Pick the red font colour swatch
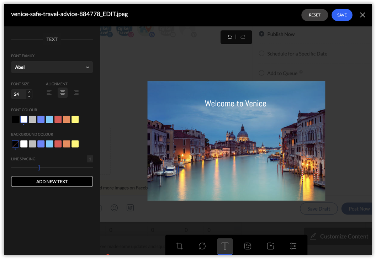Screen dimensions: 376x259 click(58, 120)
